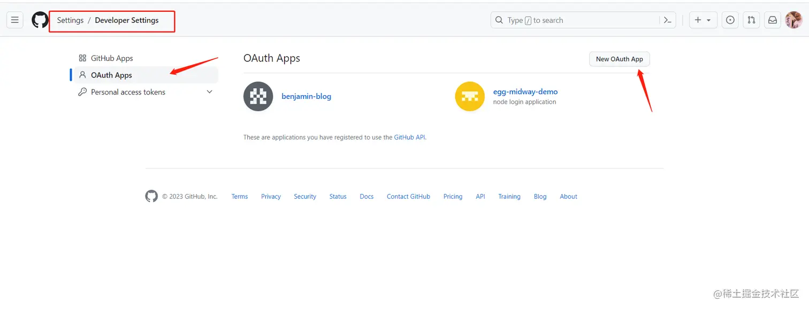Open the notifications inbox icon

pos(773,20)
